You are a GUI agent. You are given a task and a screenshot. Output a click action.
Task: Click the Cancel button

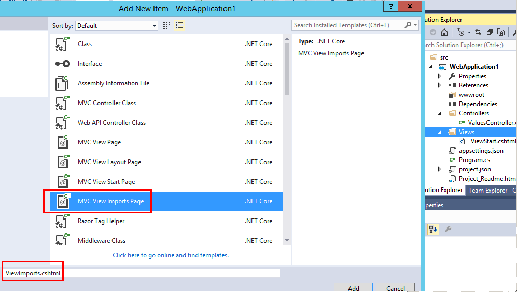pyautogui.click(x=395, y=287)
